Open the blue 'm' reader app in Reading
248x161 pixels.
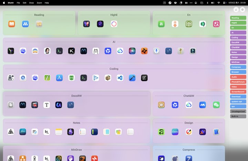point(25,24)
